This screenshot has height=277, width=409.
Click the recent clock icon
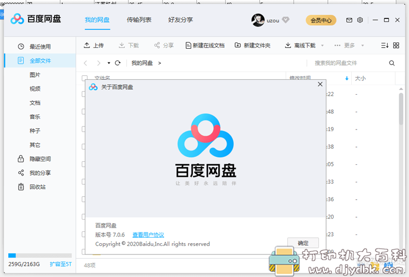coord(21,47)
